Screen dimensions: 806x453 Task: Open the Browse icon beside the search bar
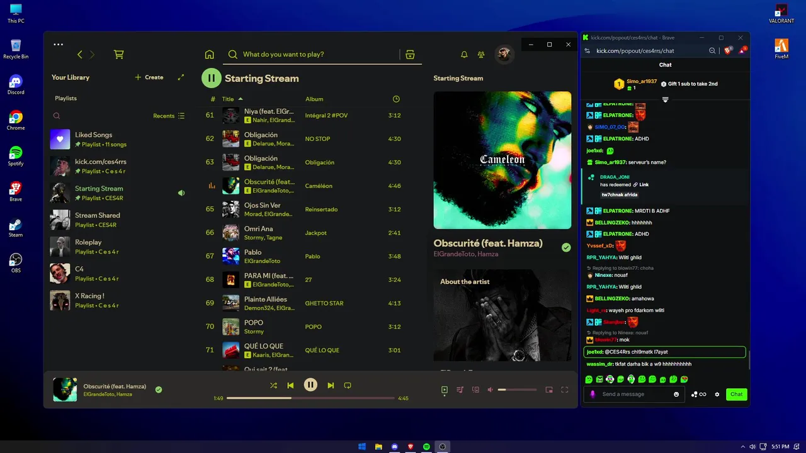click(410, 55)
